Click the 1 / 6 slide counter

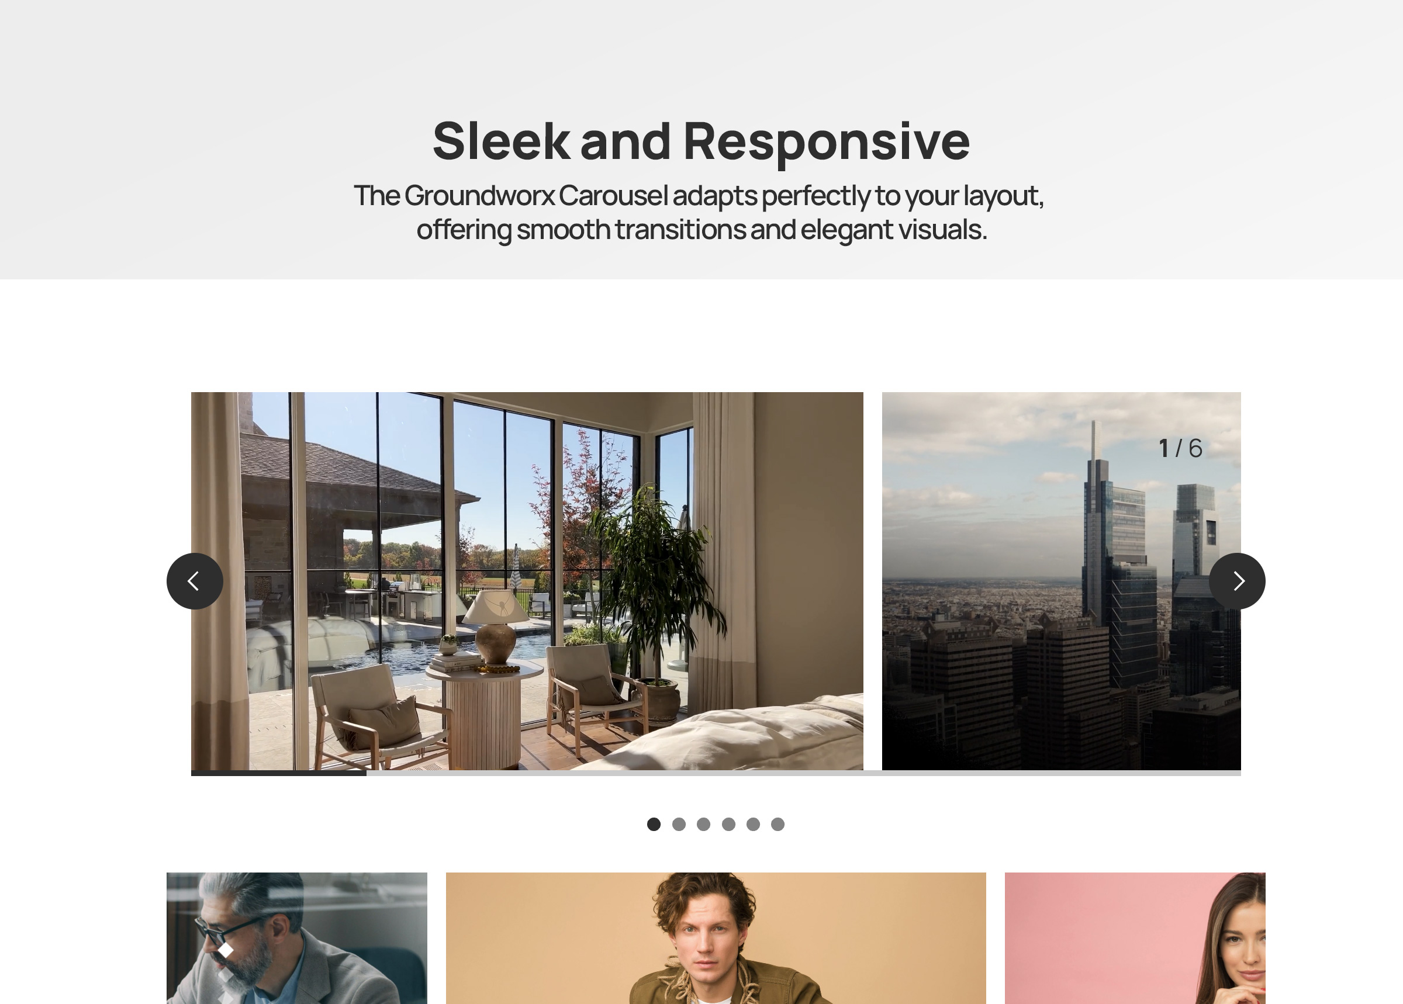(1180, 448)
